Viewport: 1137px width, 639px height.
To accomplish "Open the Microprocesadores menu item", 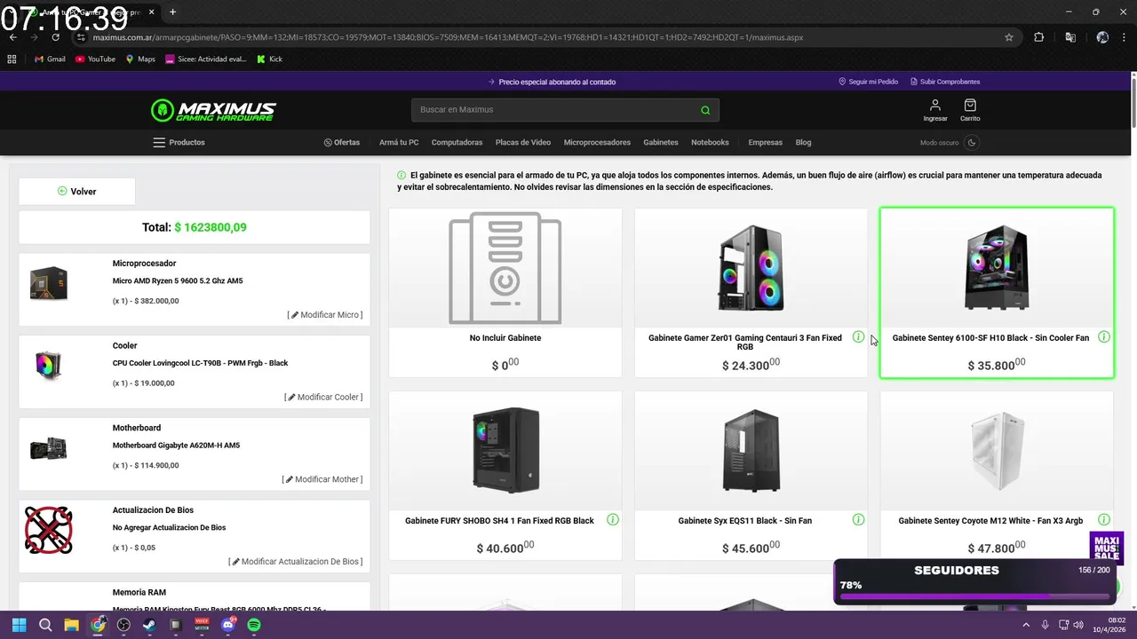I will point(597,142).
